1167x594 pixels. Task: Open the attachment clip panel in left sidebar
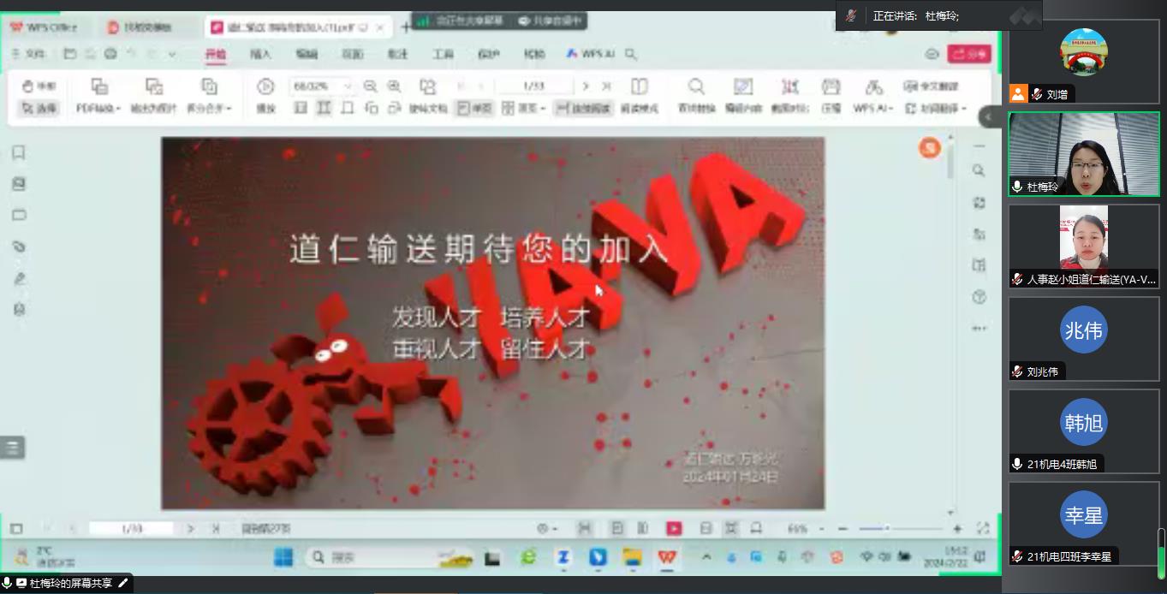pyautogui.click(x=19, y=247)
